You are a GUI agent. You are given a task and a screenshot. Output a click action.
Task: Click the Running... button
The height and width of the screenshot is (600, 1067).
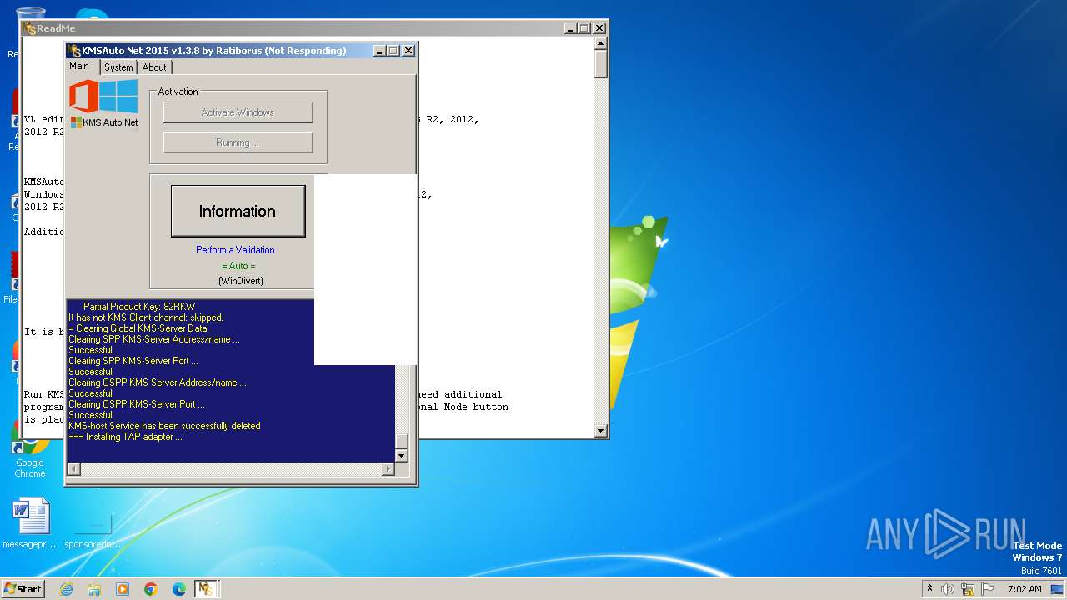tap(238, 142)
